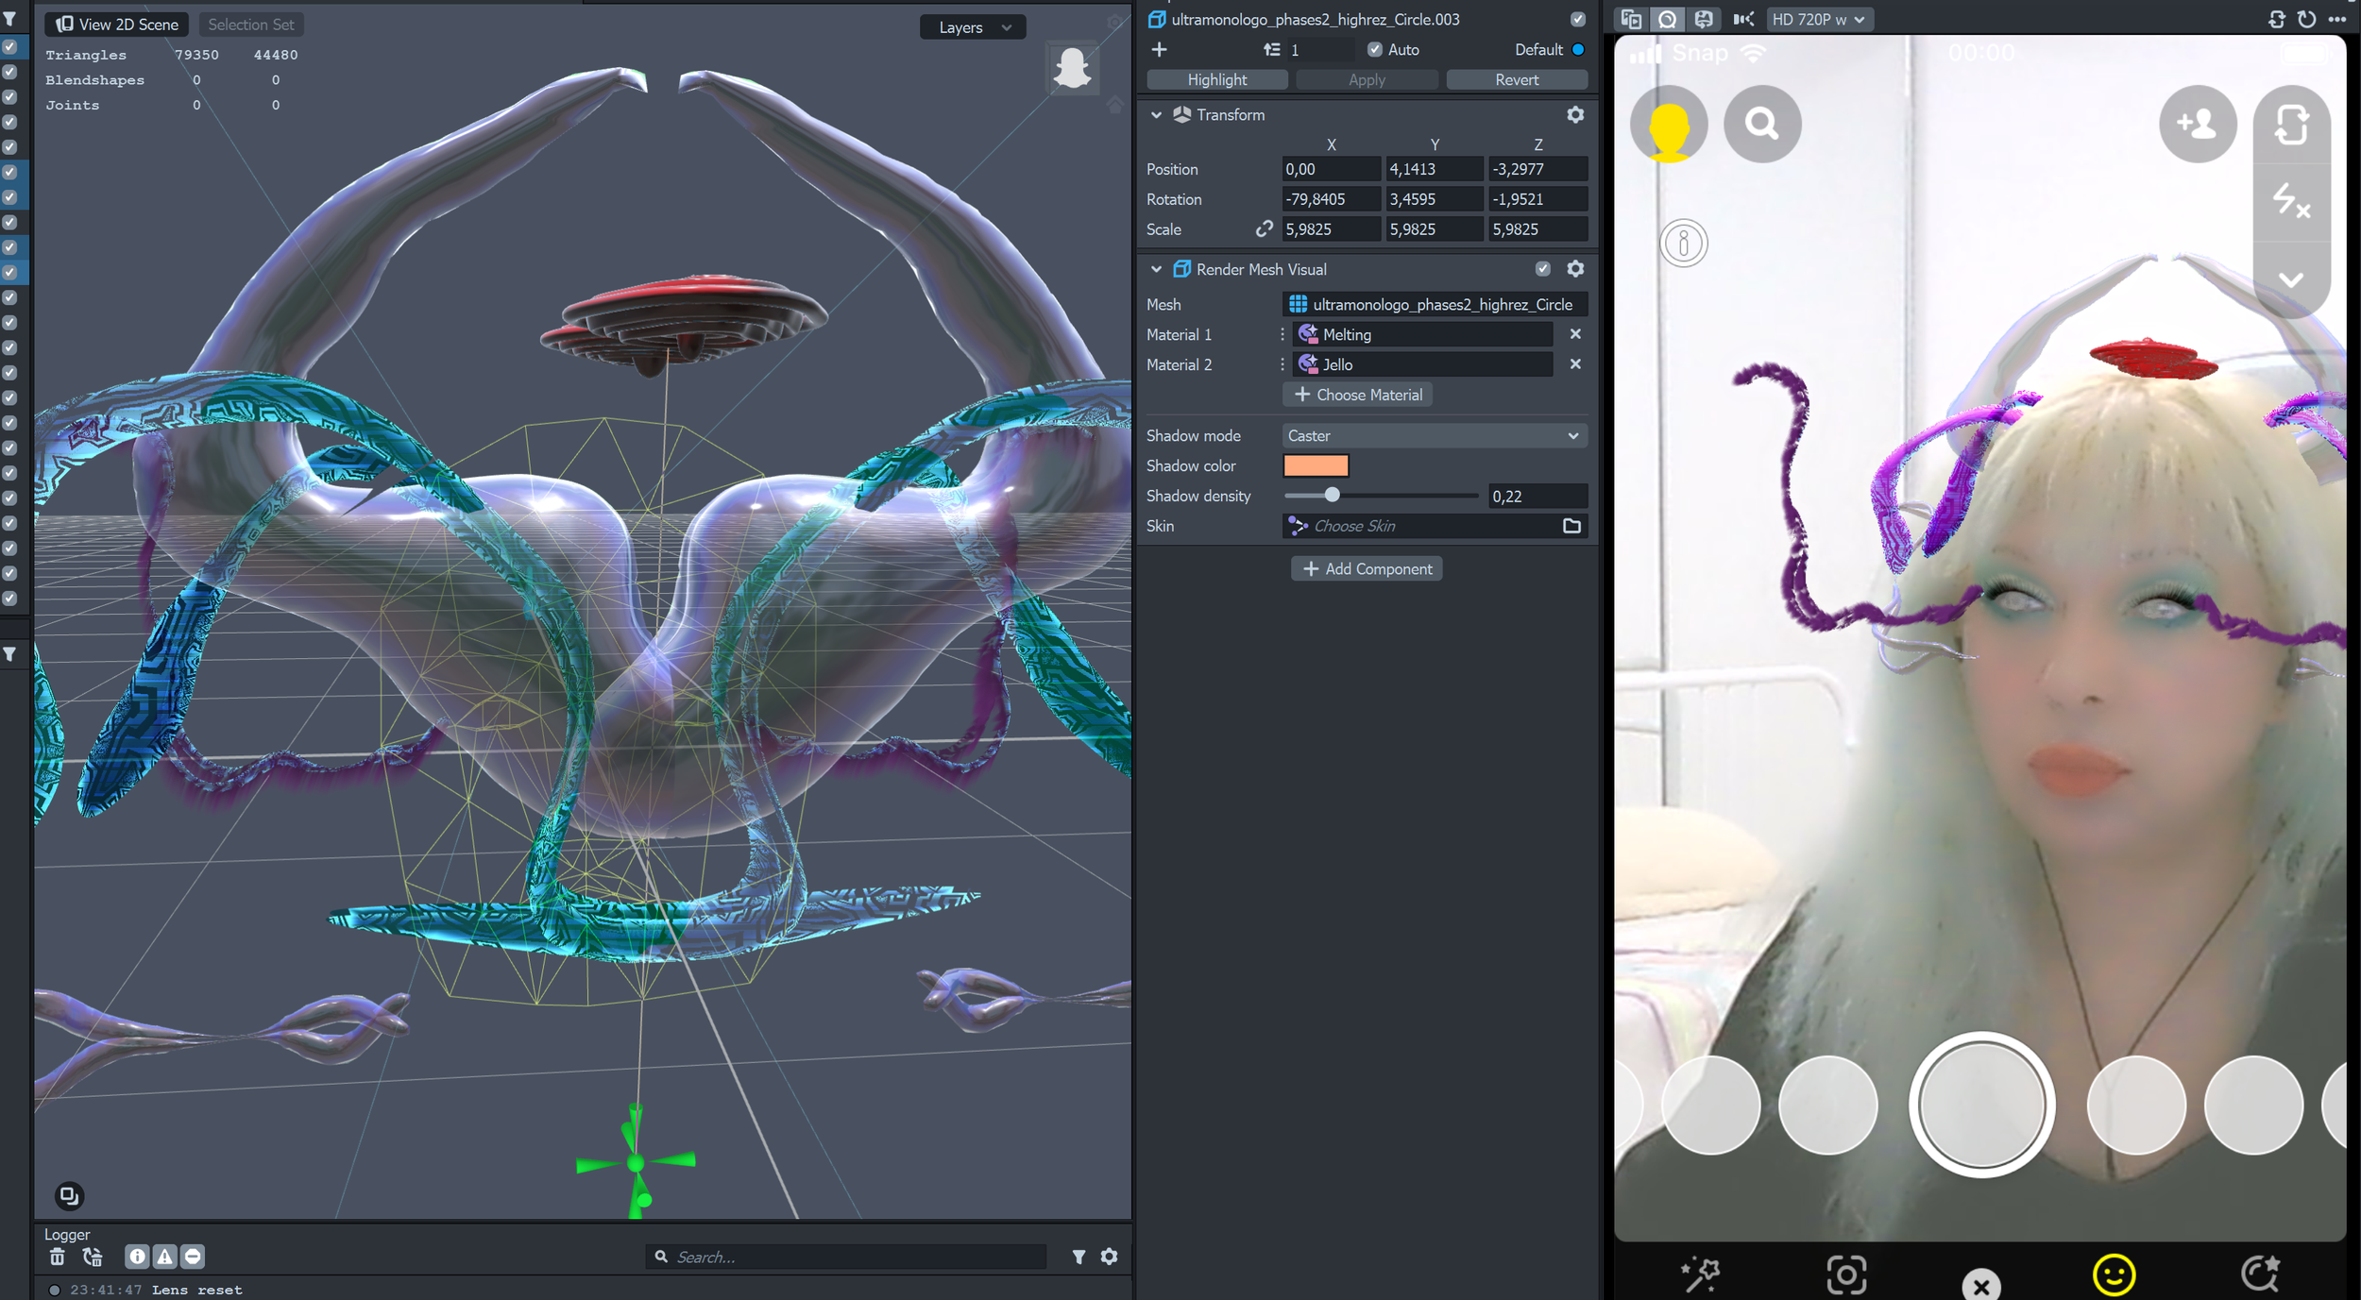Click the add plus icon in Inspector
This screenshot has height=1300, width=2361.
(1160, 49)
